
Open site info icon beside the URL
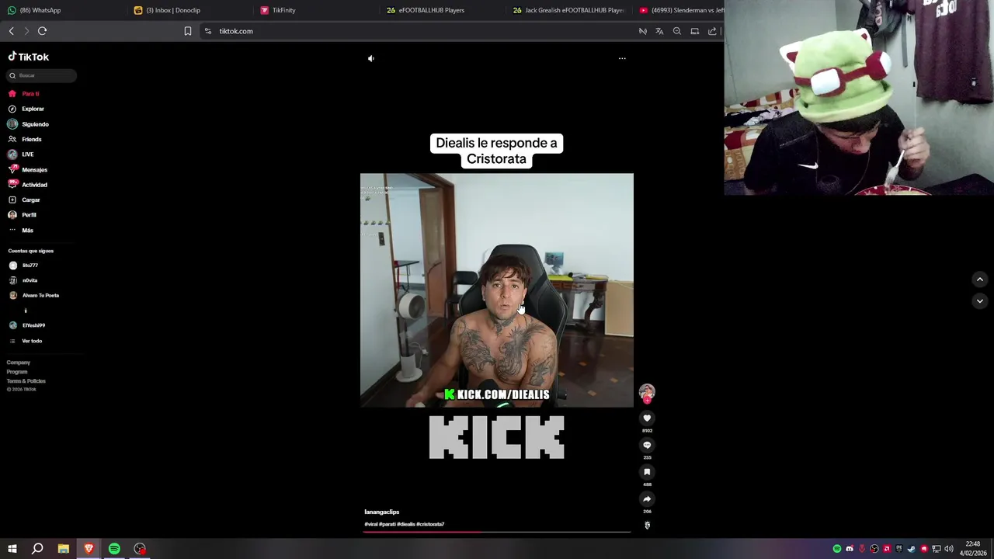[x=208, y=31]
